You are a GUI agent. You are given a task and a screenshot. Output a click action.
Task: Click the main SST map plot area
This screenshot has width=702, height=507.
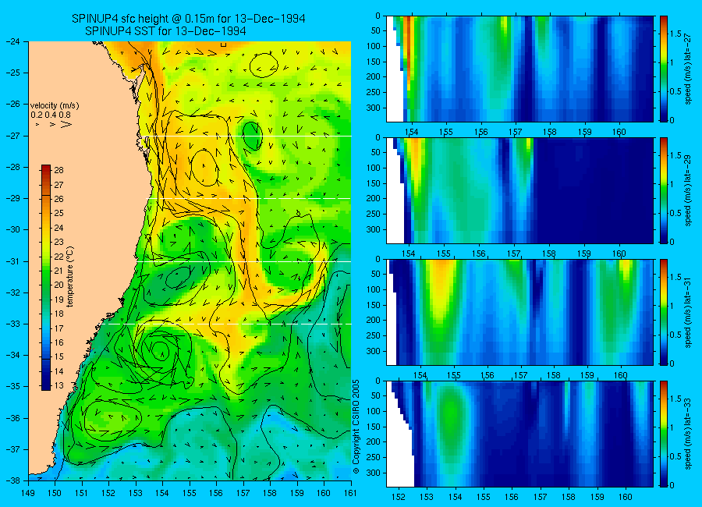[x=190, y=261]
